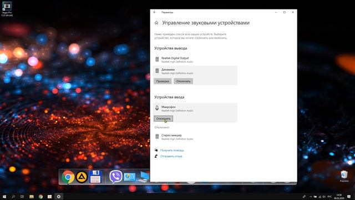This screenshot has width=355, height=200.
Task: Open the control panel icon in the dock
Action: [x=130, y=177]
